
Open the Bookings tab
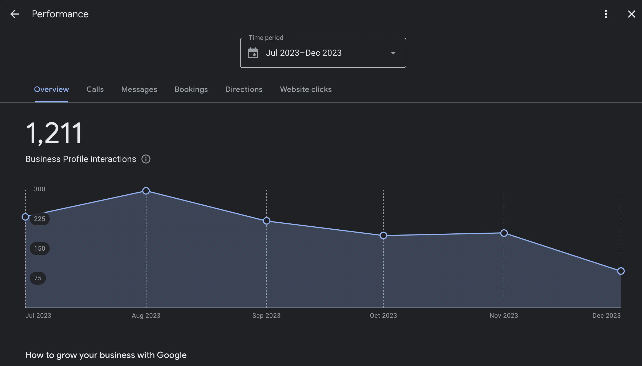[191, 89]
